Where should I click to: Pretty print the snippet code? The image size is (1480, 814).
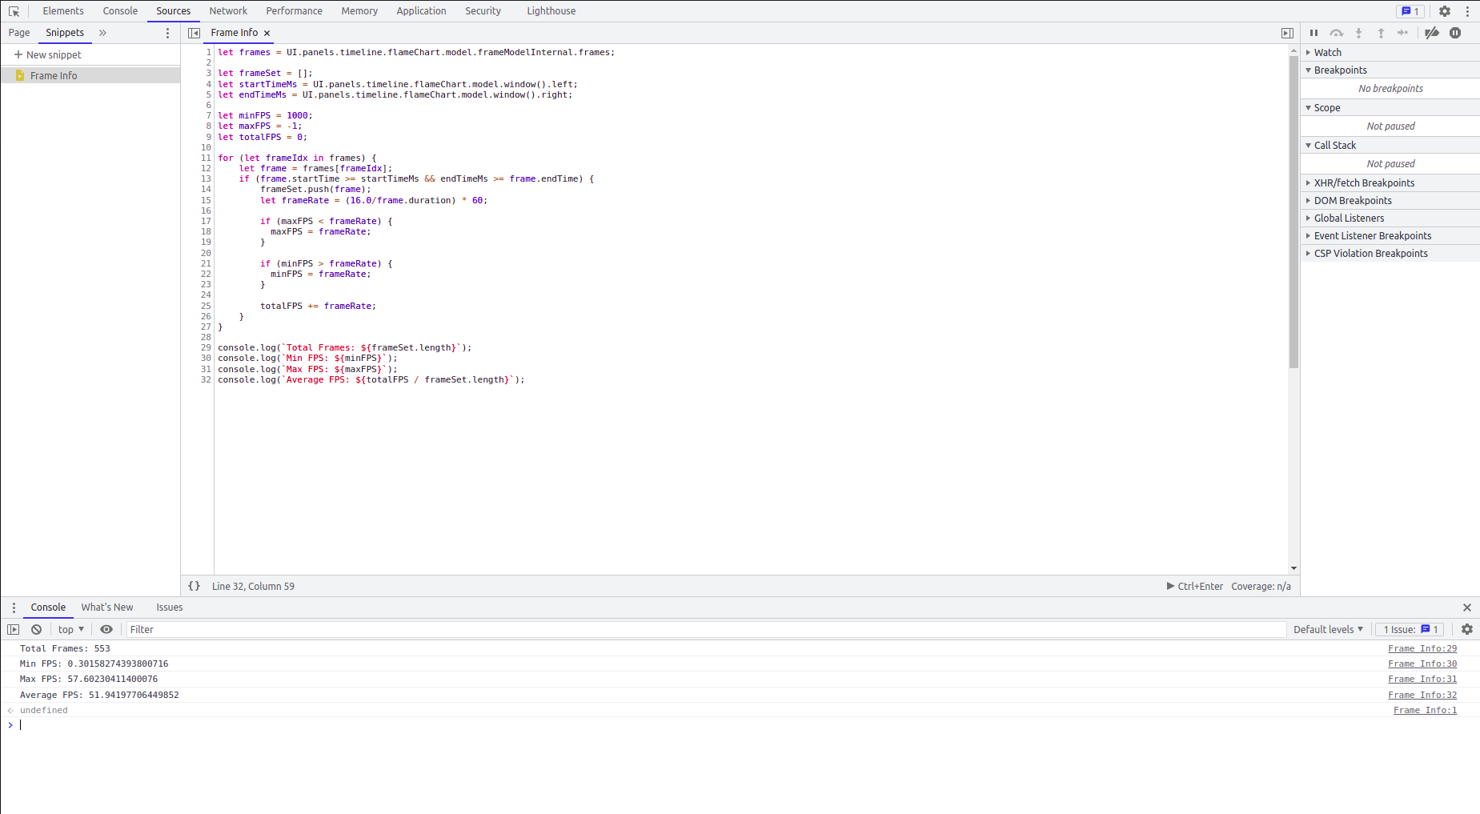[x=194, y=586]
